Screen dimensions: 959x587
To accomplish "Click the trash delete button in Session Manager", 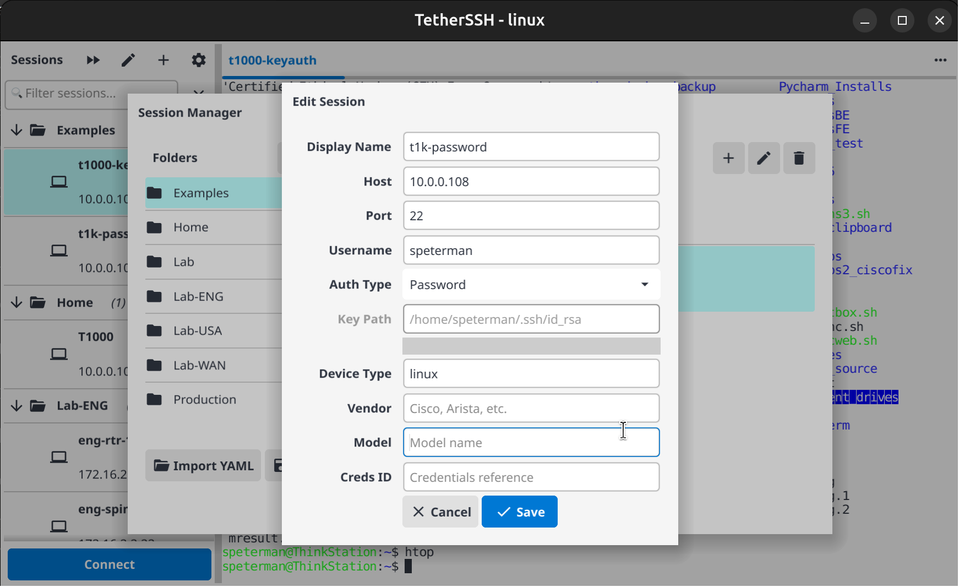I will click(x=799, y=158).
